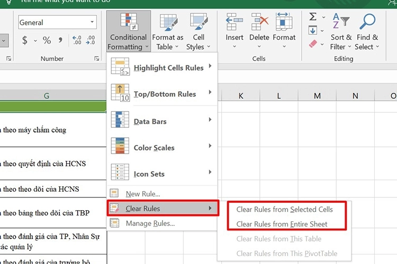Open the Format as Table gallery

pos(168,32)
